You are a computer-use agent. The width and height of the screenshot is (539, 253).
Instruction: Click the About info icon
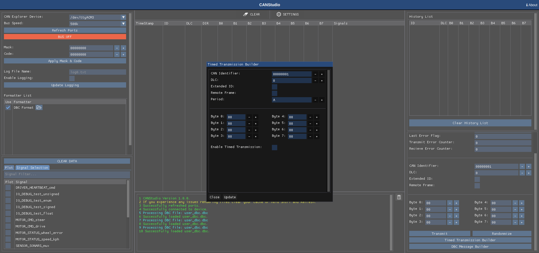(x=527, y=5)
